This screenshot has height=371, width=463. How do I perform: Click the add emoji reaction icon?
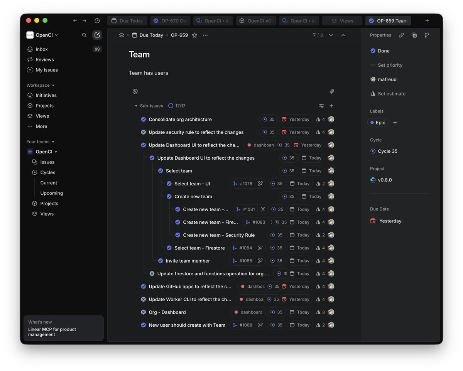pos(135,91)
